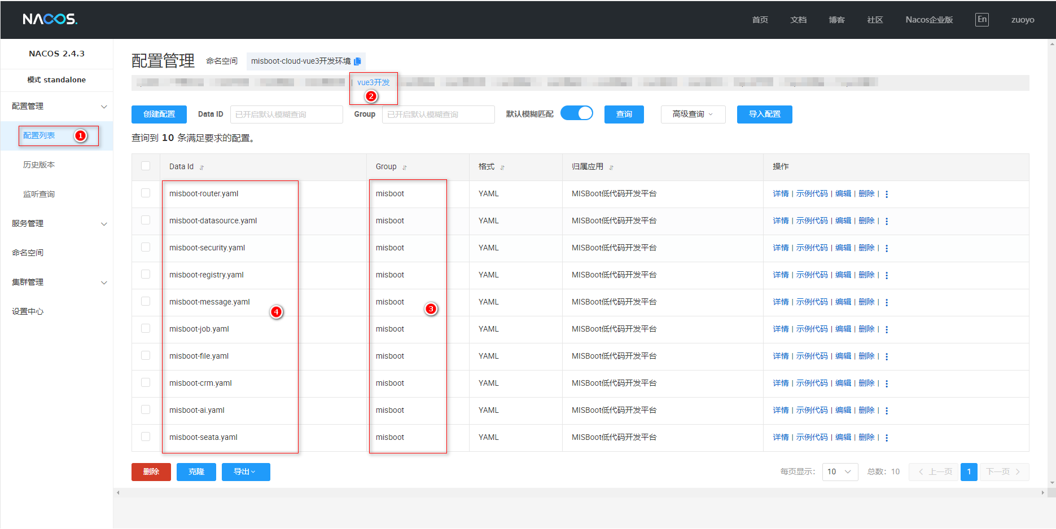Select the vue3开发 namespace tab
The image size is (1056, 529).
tap(373, 82)
